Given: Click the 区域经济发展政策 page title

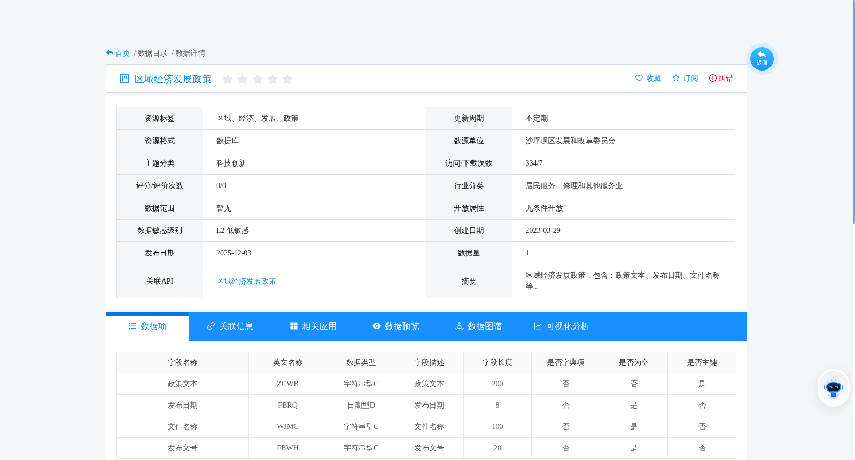Looking at the screenshot, I should (173, 79).
